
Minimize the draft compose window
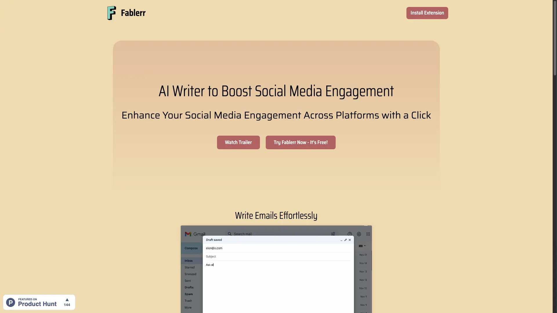click(341, 240)
